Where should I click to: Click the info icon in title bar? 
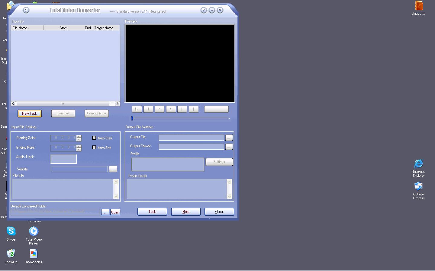[x=26, y=10]
